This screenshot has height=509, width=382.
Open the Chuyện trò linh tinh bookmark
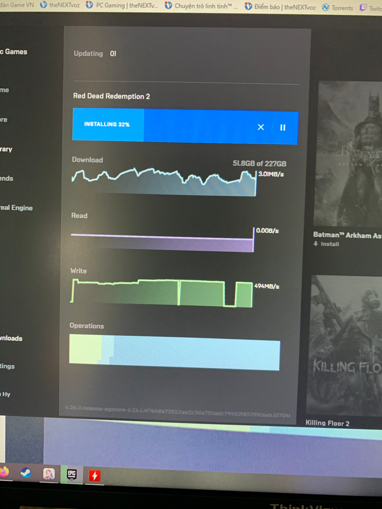[201, 6]
